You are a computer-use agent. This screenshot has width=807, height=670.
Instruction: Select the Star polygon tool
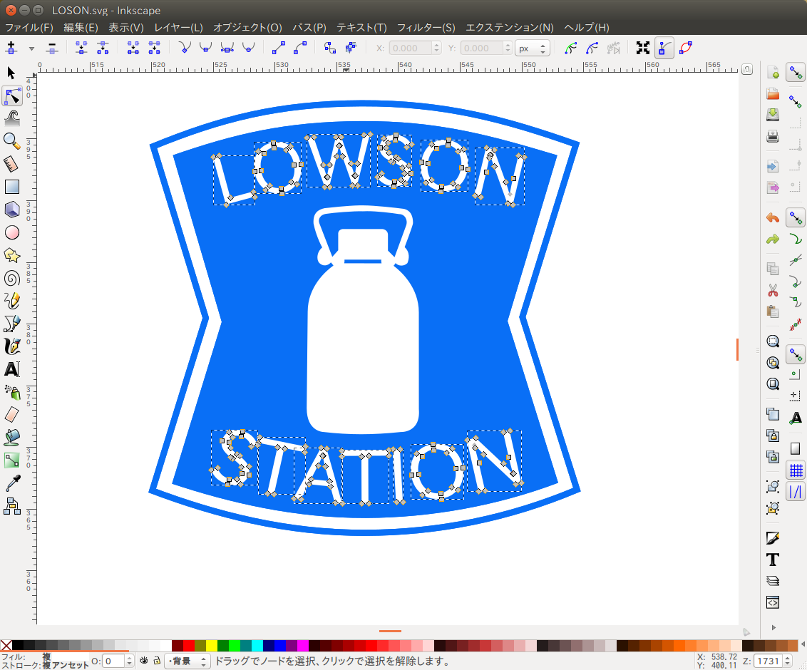[x=12, y=255]
